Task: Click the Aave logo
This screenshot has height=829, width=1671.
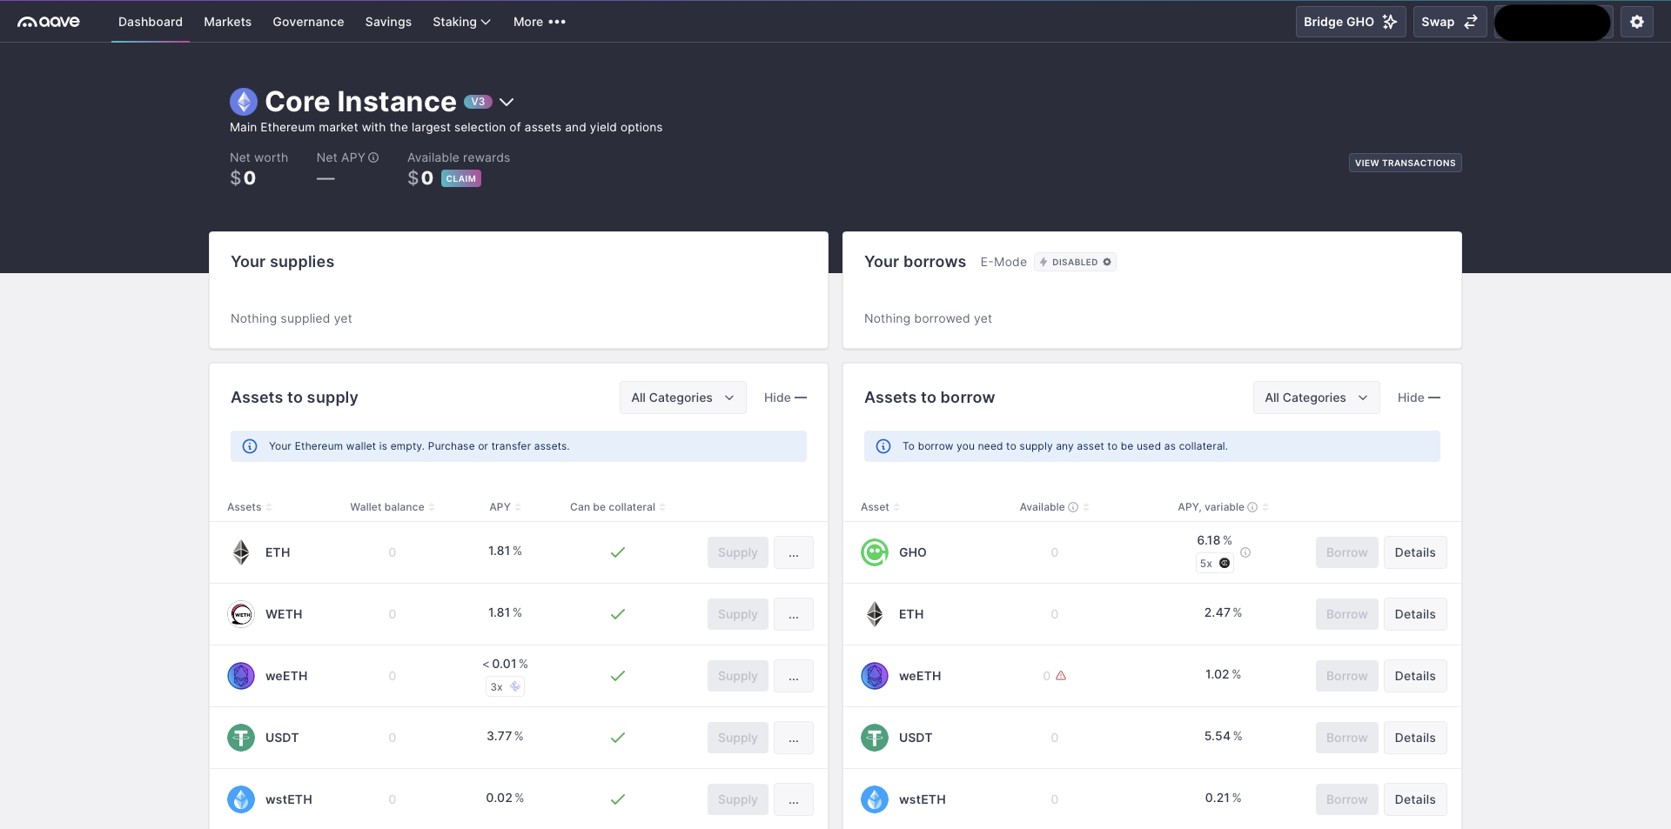Action: pos(49,22)
